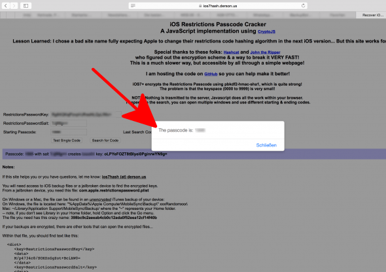Click the Test Single Code button

(67, 141)
